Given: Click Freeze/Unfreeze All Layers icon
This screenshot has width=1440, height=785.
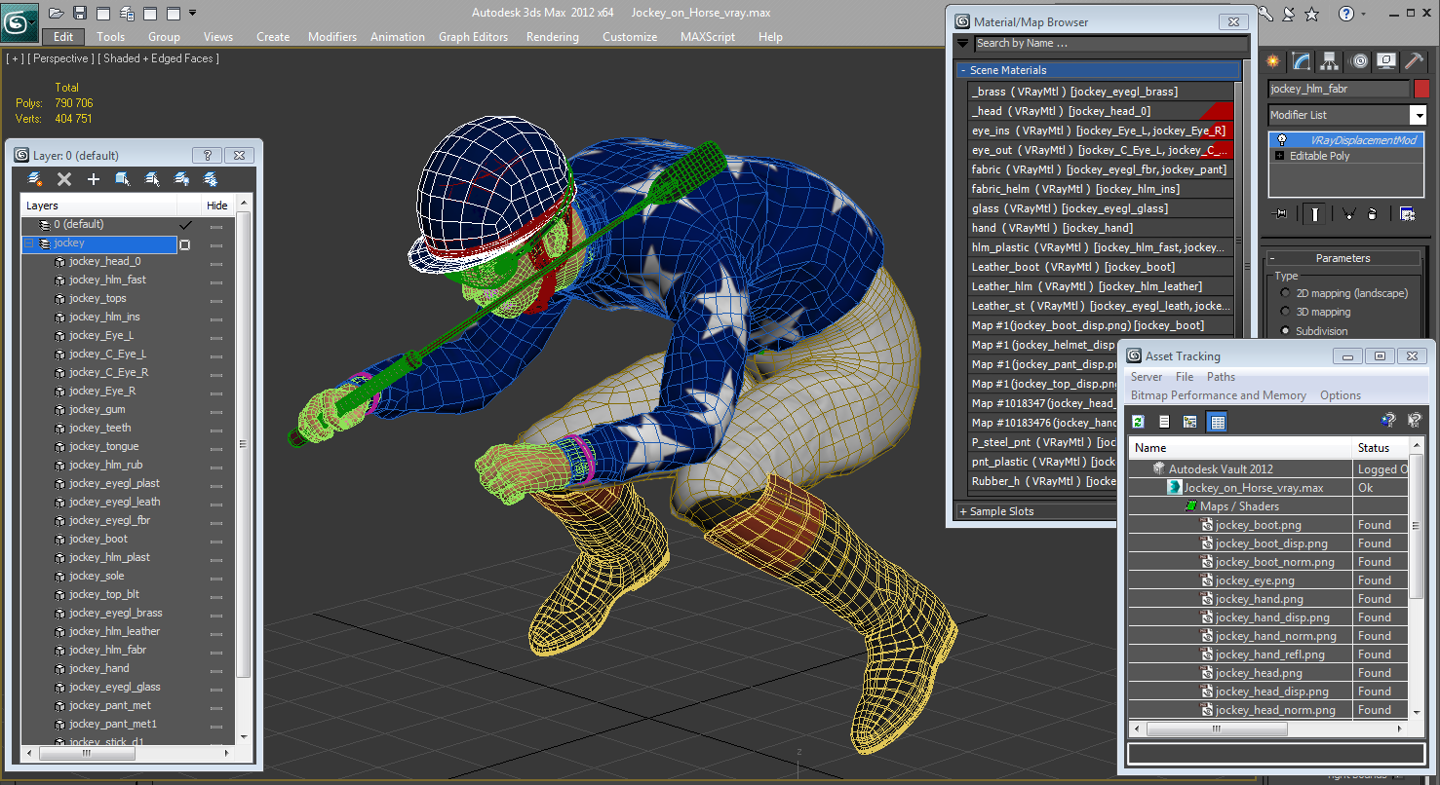Looking at the screenshot, I should click(210, 179).
